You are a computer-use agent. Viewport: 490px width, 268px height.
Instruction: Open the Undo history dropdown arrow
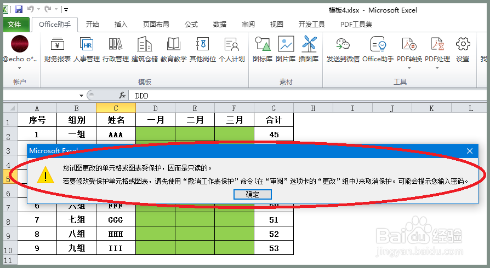click(x=39, y=9)
